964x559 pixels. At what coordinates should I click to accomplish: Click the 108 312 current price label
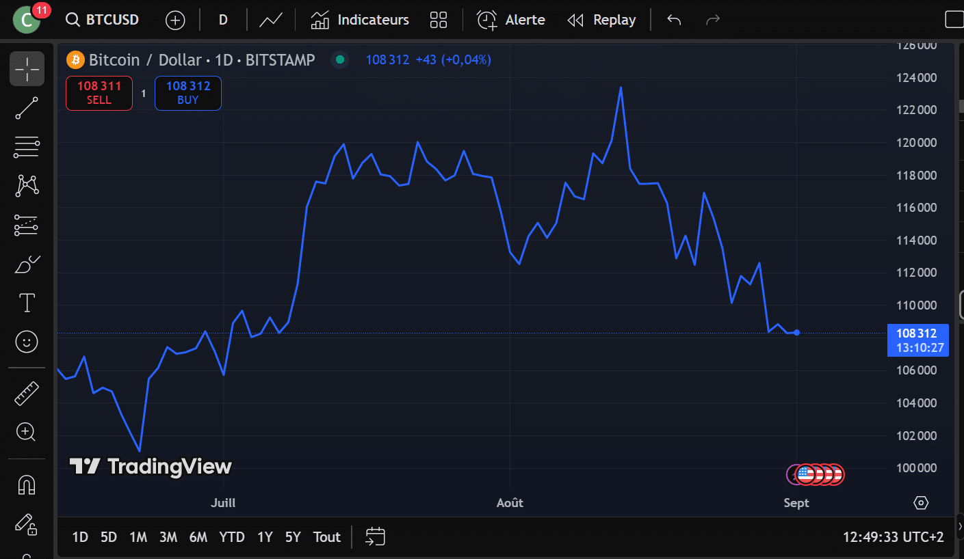pos(916,333)
